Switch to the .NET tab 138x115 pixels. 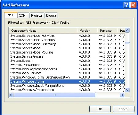11,15
